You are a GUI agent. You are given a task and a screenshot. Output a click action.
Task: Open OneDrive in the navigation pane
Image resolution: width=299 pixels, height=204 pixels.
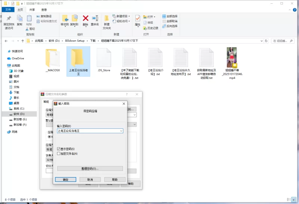click(18, 58)
